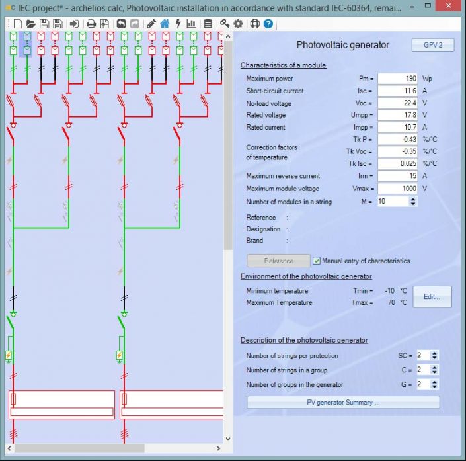466x461 pixels.
Task: Undo the last action with the undo arrow
Action: pos(121,24)
